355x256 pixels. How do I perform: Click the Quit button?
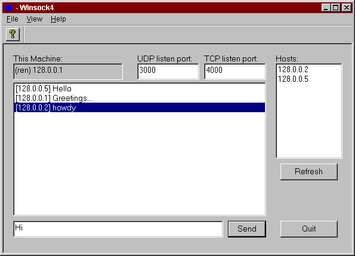309,229
